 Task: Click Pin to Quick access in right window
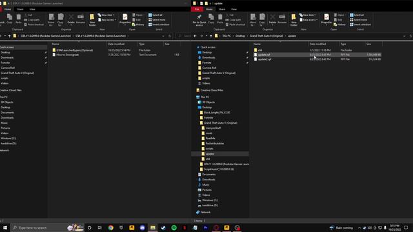click(x=199, y=20)
